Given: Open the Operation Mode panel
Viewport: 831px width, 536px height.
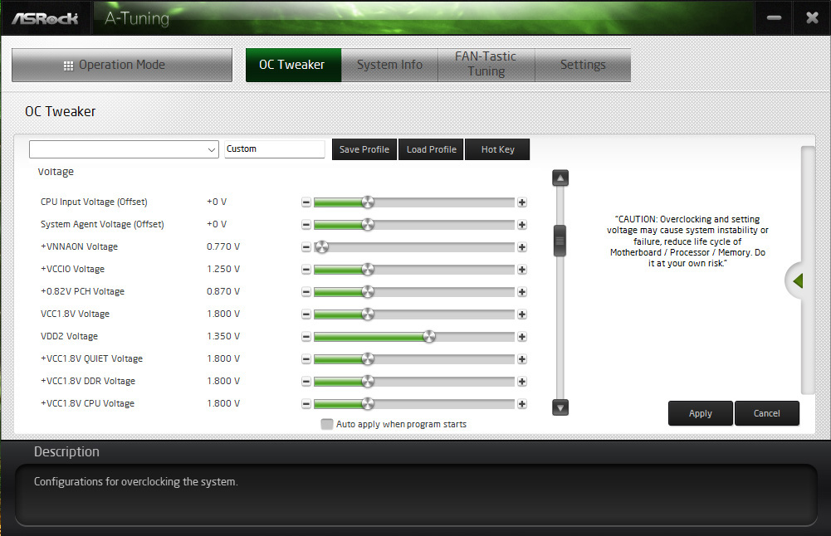Looking at the screenshot, I should pyautogui.click(x=122, y=65).
